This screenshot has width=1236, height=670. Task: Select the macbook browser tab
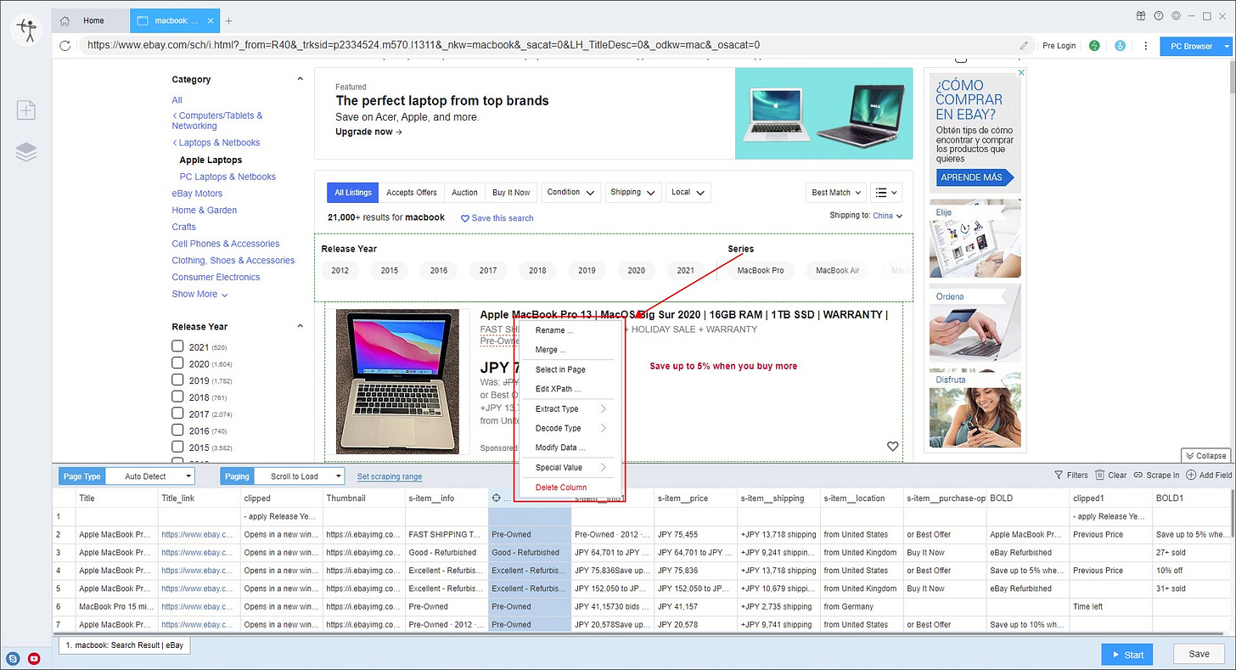pyautogui.click(x=176, y=20)
